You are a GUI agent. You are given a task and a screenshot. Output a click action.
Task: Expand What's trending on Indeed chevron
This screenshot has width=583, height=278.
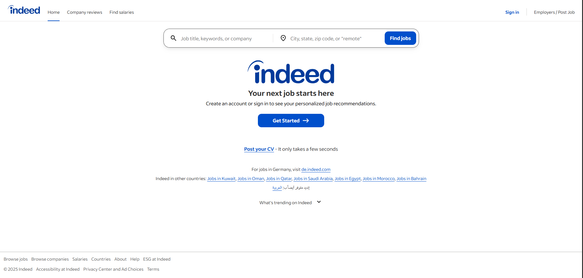coord(319,202)
